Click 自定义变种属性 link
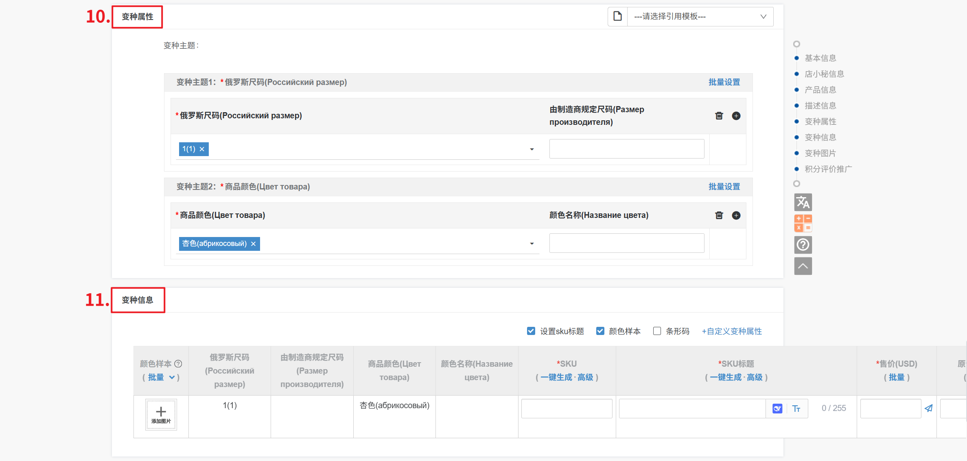Screen dimensions: 967x461 pyautogui.click(x=731, y=331)
